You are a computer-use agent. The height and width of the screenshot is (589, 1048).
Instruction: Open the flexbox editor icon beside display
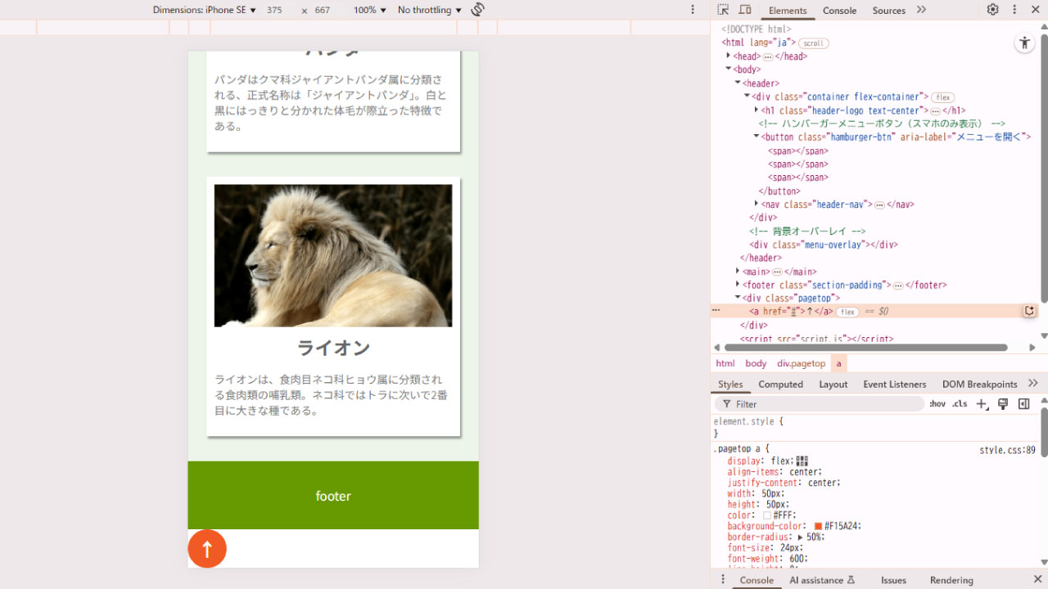point(802,461)
